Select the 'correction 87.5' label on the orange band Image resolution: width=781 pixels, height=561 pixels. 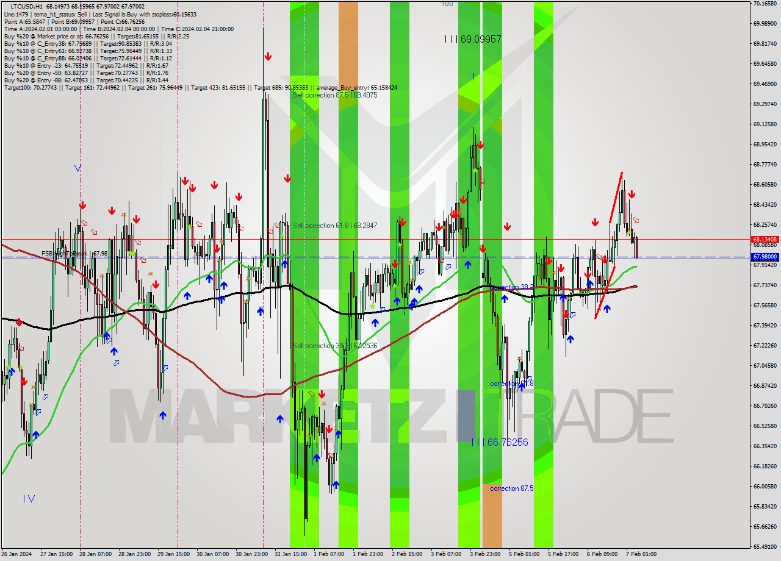pos(512,488)
